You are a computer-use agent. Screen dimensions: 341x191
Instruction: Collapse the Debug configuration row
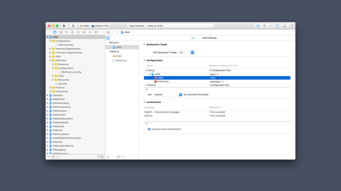click(146, 70)
